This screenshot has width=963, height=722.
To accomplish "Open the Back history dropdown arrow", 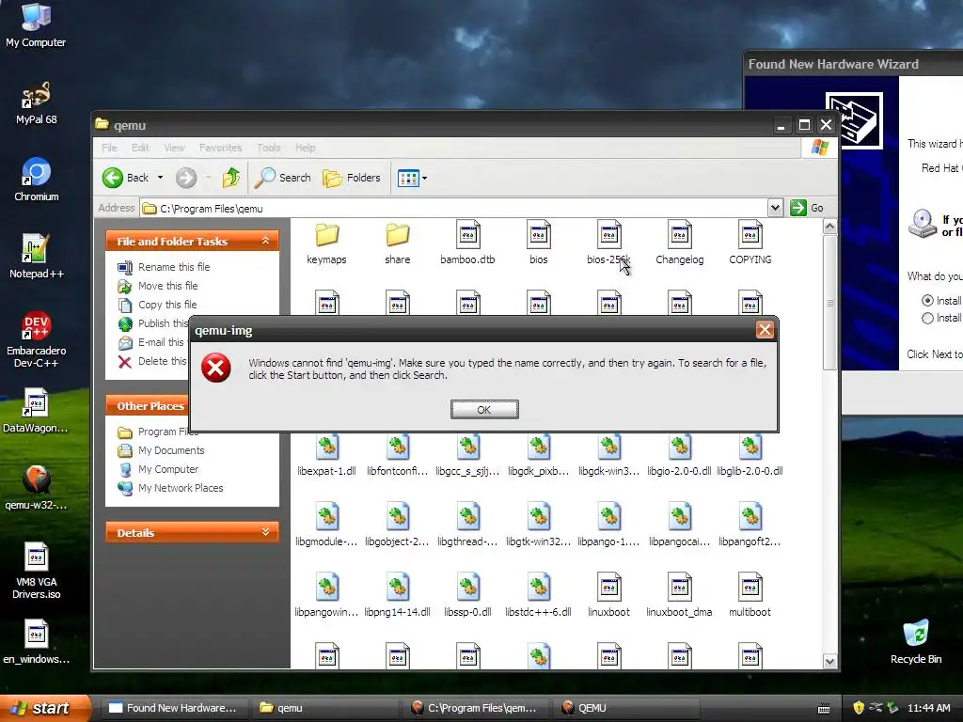I will (160, 178).
